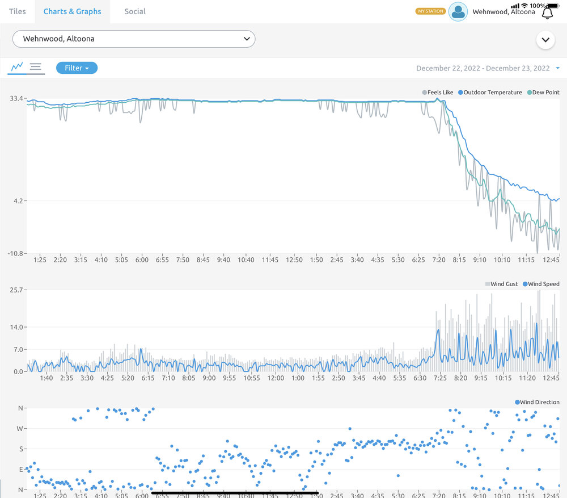Toggle Outdoor Temperature legend series
Image resolution: width=567 pixels, height=498 pixels.
489,93
